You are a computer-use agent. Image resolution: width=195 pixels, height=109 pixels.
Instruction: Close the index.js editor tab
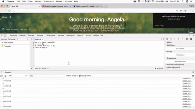[43, 39]
